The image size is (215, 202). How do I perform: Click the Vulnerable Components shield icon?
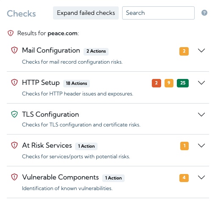click(14, 177)
